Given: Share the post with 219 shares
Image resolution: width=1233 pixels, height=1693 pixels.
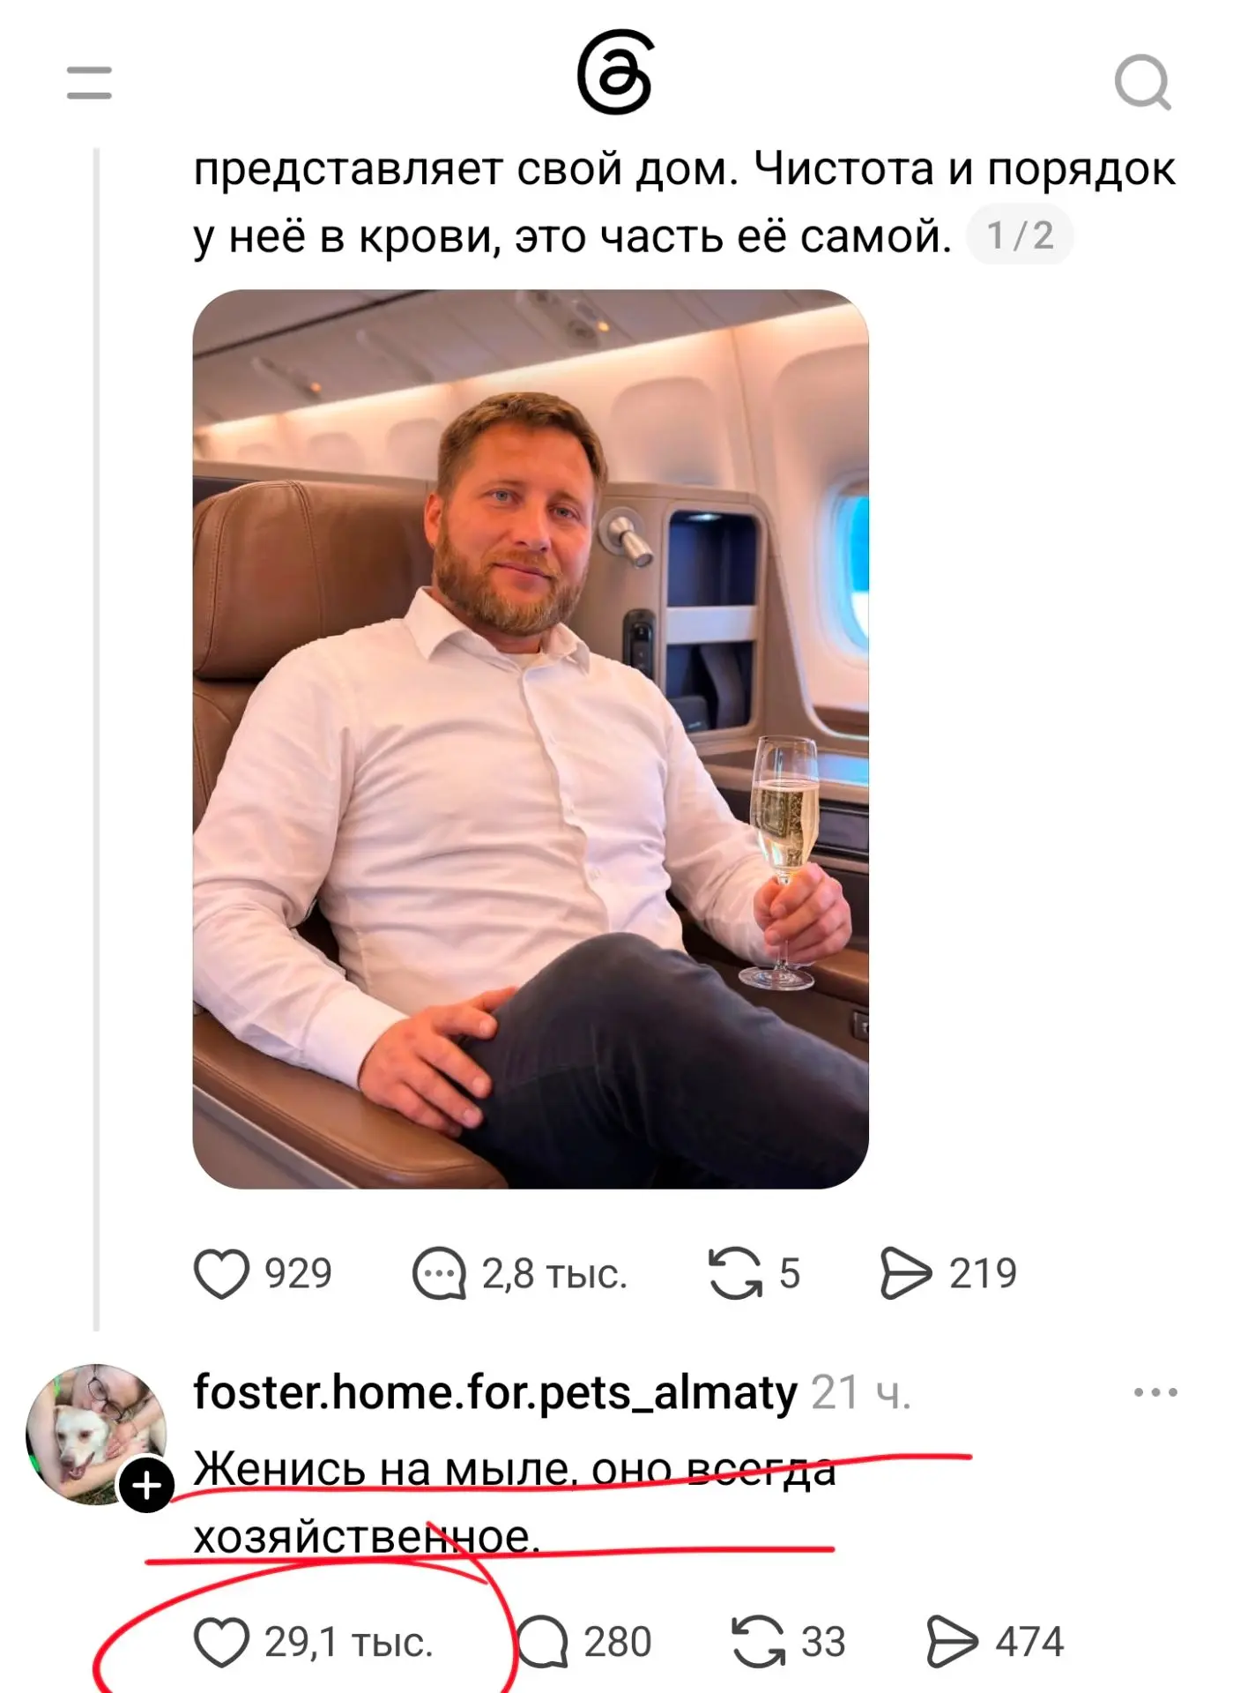Looking at the screenshot, I should coord(905,1273).
